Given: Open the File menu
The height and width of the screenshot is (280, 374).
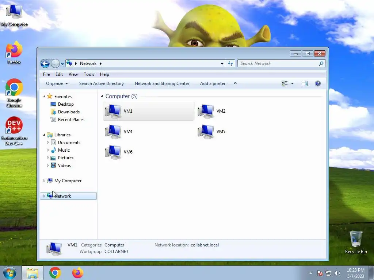Looking at the screenshot, I should pyautogui.click(x=46, y=74).
